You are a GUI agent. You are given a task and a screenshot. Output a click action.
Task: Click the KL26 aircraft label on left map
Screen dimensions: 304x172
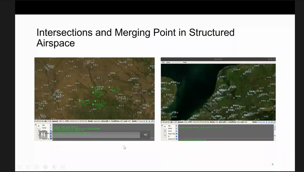115,87
